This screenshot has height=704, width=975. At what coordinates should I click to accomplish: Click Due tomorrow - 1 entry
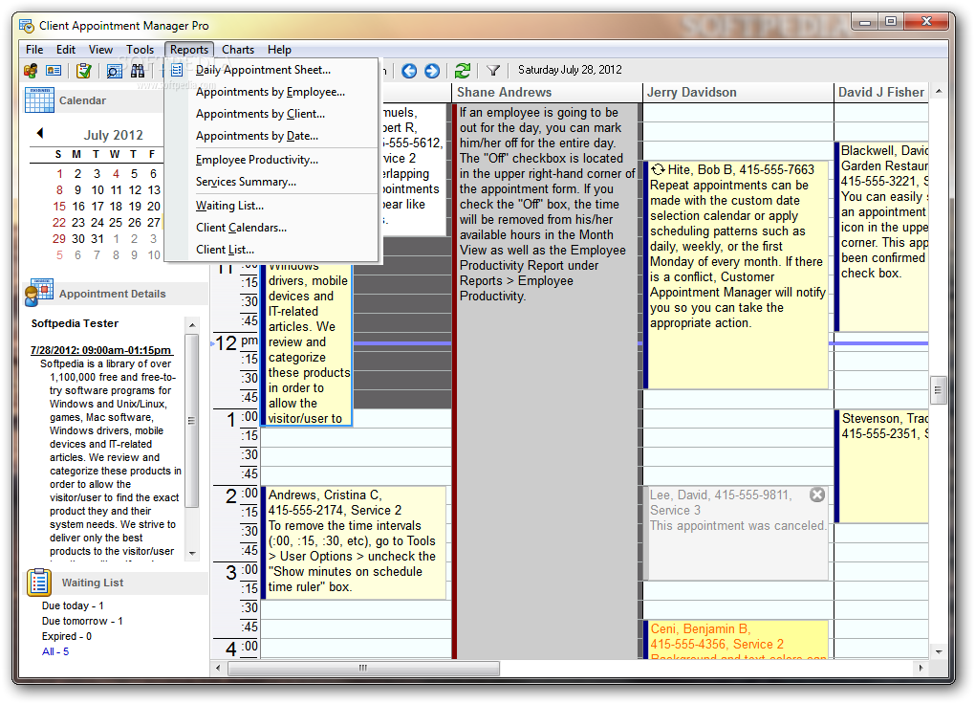point(82,621)
